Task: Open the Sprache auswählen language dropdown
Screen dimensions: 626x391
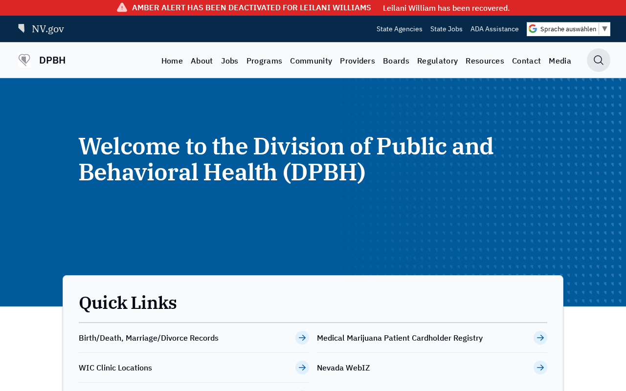Action: coord(568,29)
